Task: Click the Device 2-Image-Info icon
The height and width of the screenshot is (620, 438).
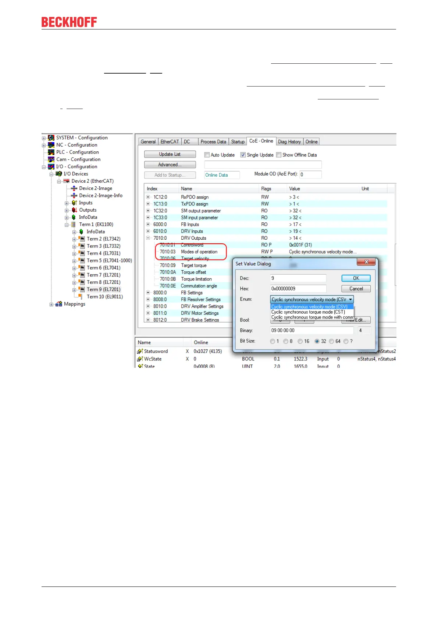Action: coord(74,195)
